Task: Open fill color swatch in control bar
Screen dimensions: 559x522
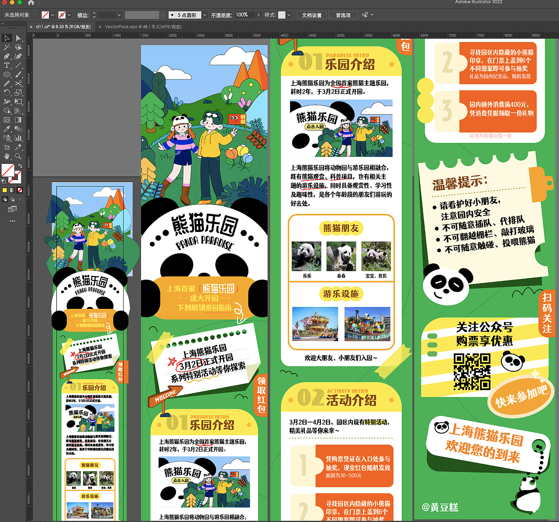Action: tap(45, 15)
